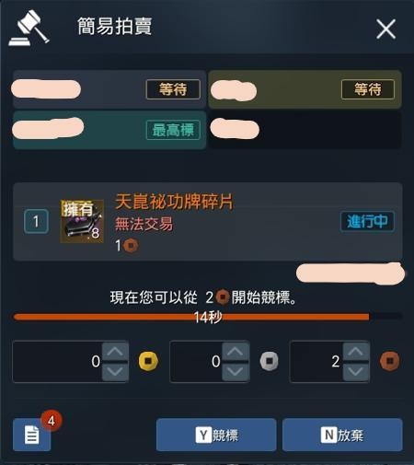The image size is (414, 465).
Task: Click the gold coin icon
Action: tap(148, 361)
